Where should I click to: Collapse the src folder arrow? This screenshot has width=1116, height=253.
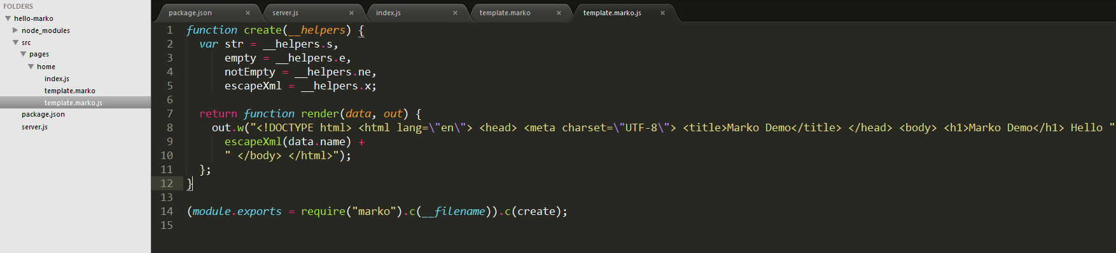(15, 42)
